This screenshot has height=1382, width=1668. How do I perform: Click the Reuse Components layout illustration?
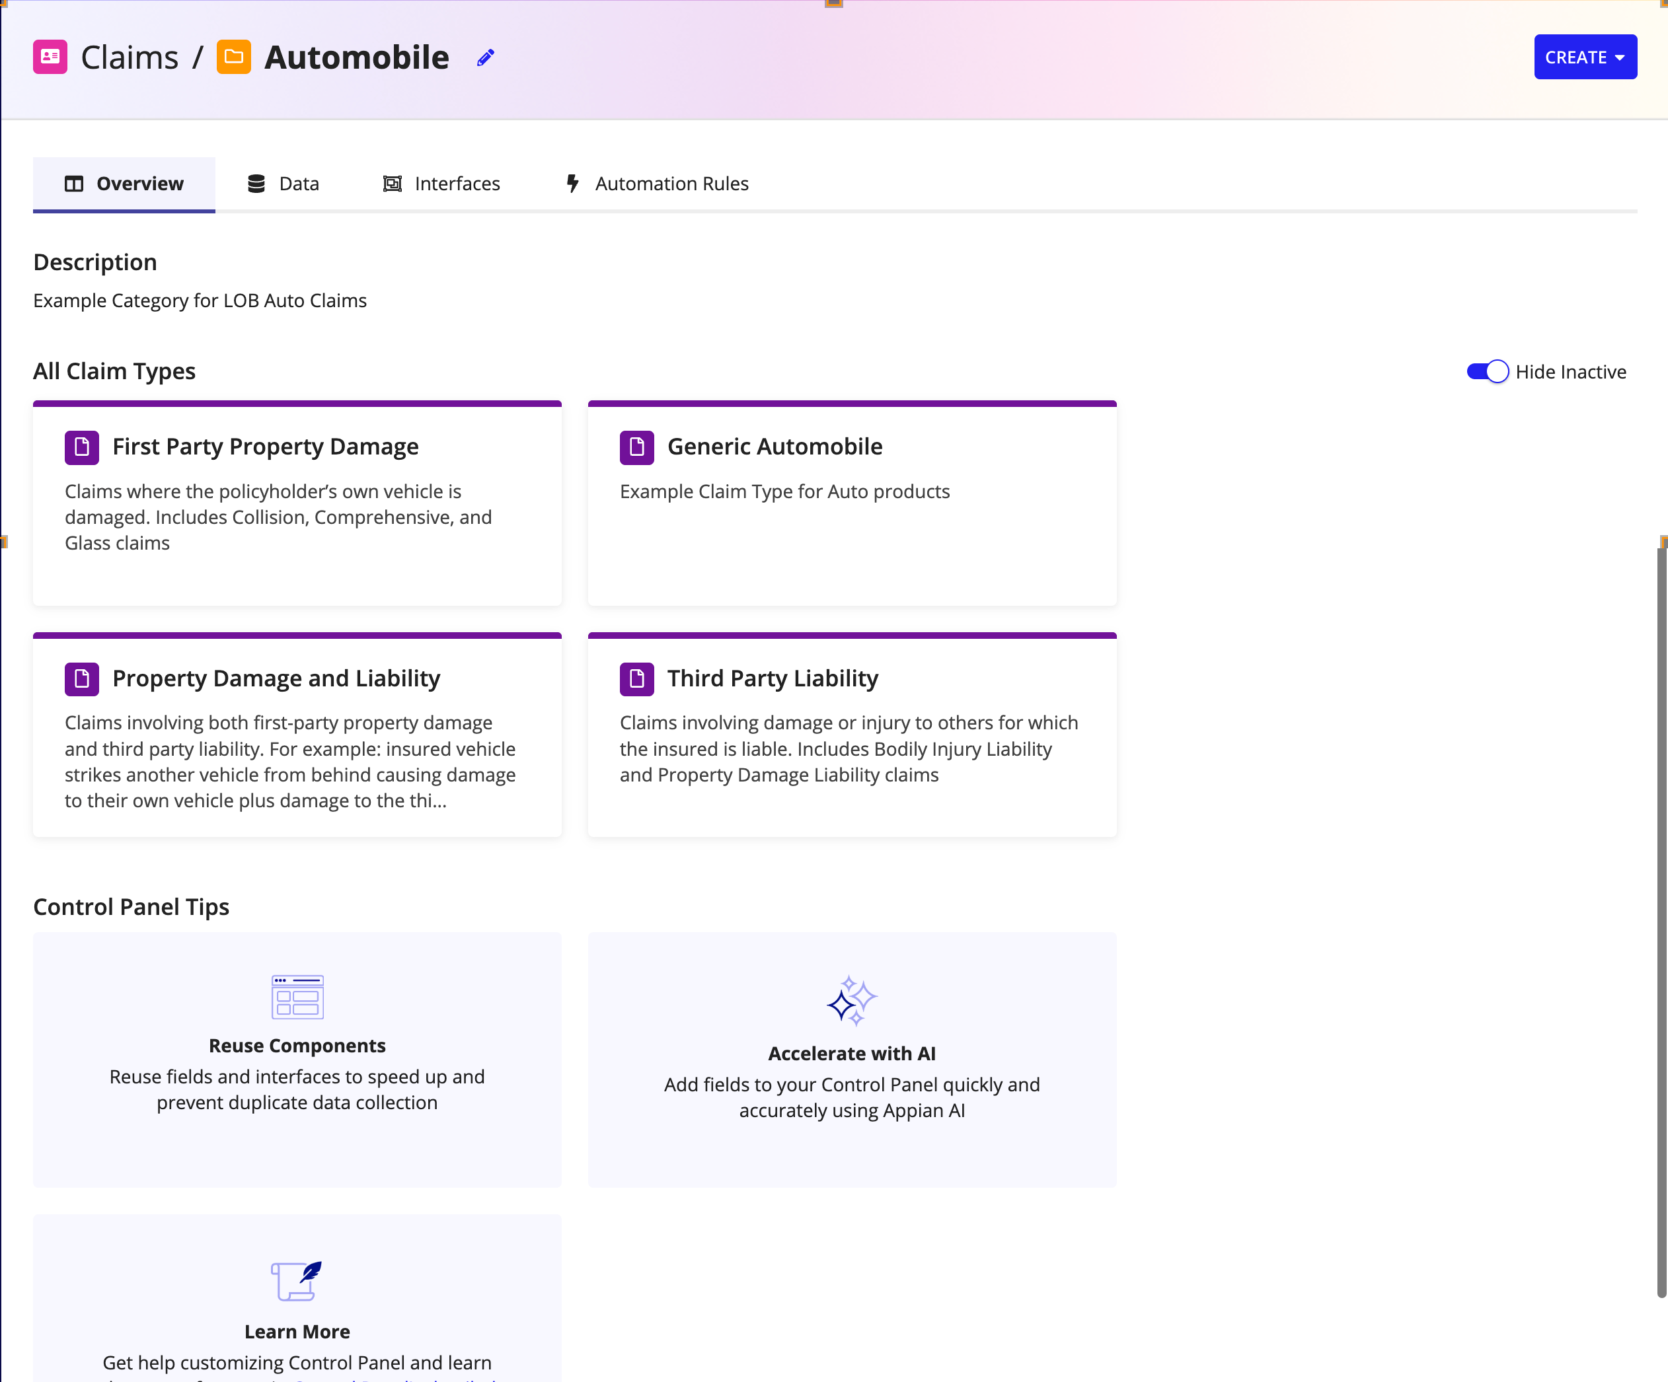point(297,997)
